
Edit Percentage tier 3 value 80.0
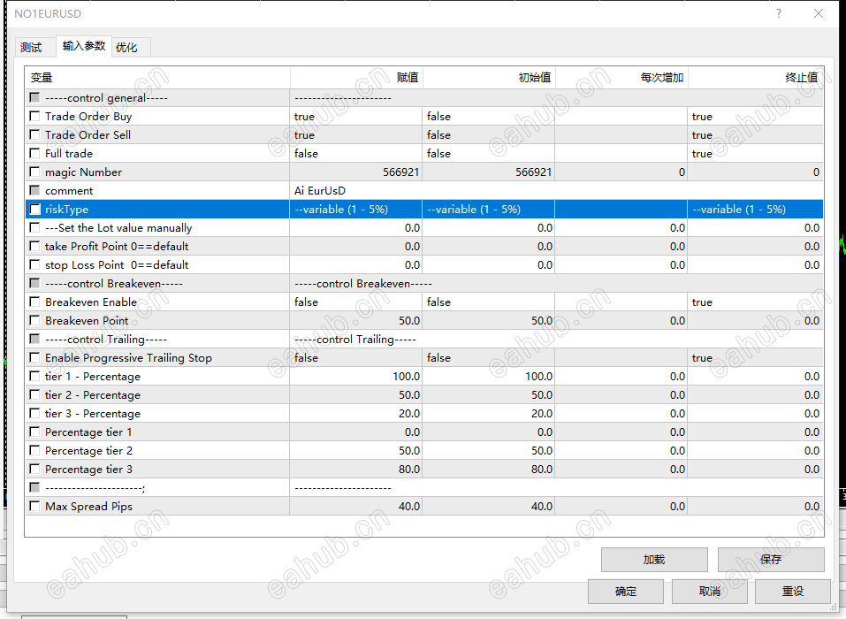(x=355, y=469)
